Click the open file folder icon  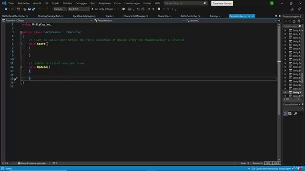25,9
